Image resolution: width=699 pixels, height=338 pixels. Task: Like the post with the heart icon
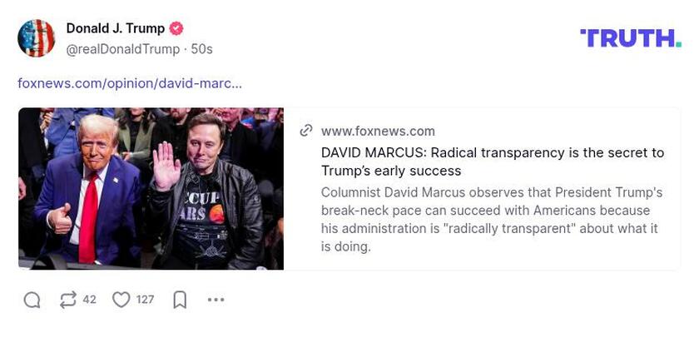(x=121, y=300)
